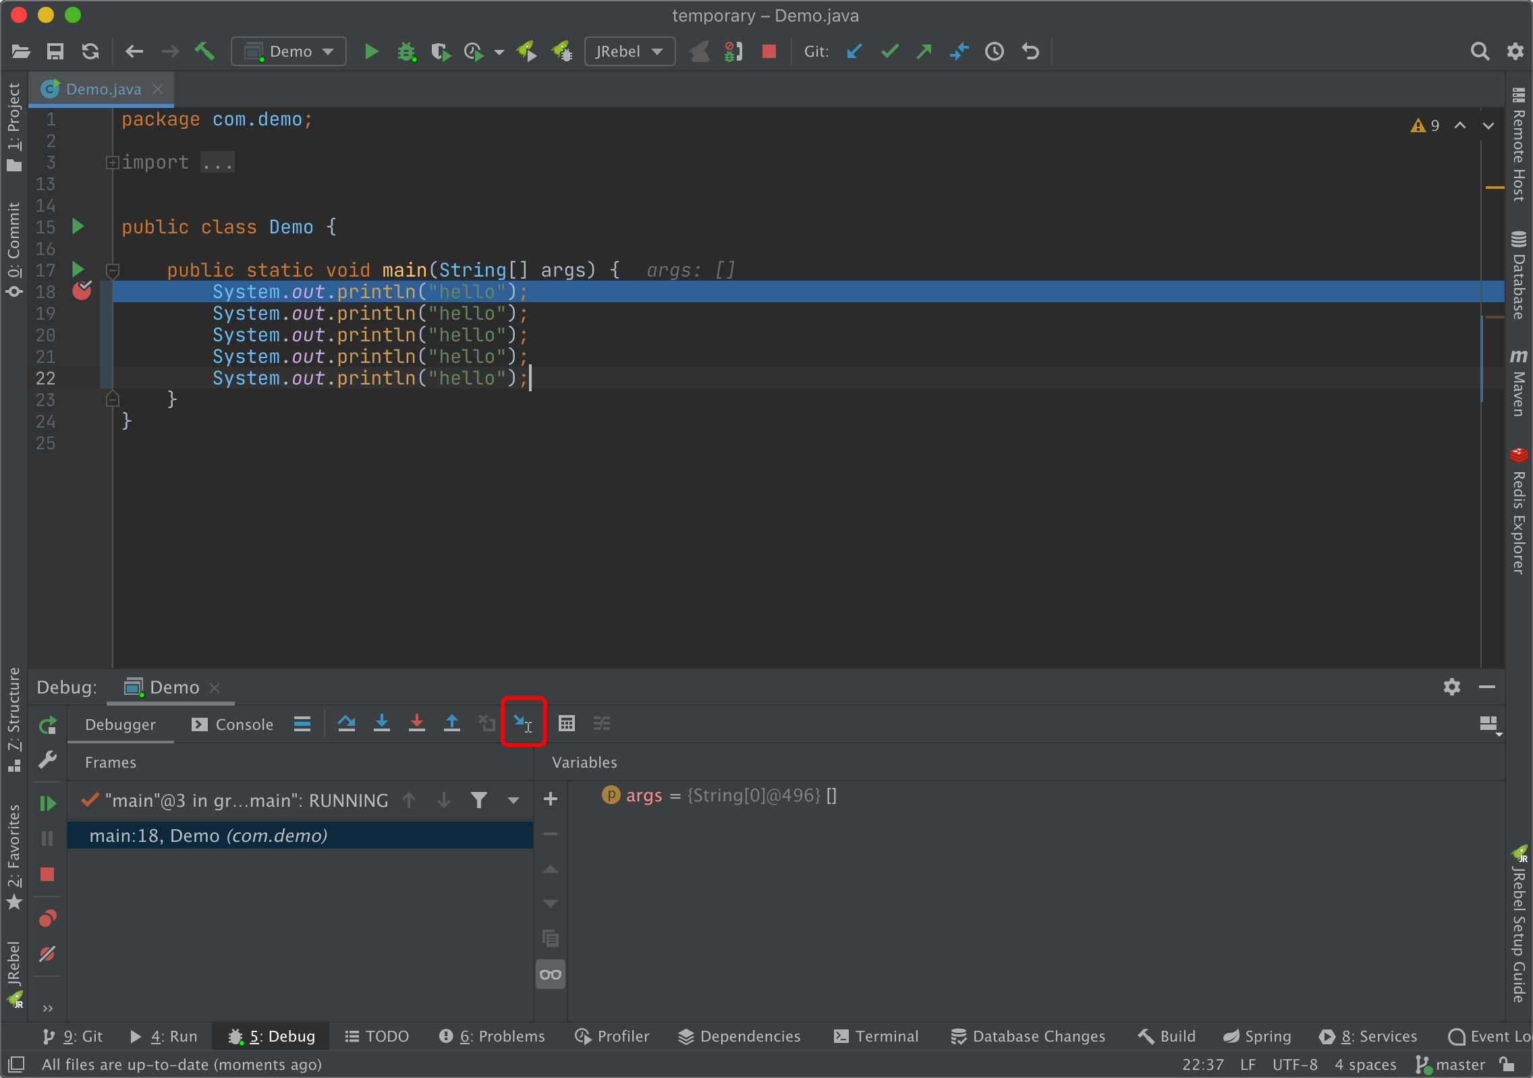Click Git Rollback undo icon
Screen dimensions: 1533x1078
point(1030,51)
